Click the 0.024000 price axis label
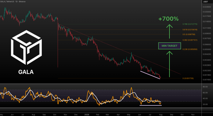 pyautogui.click(x=207, y=7)
